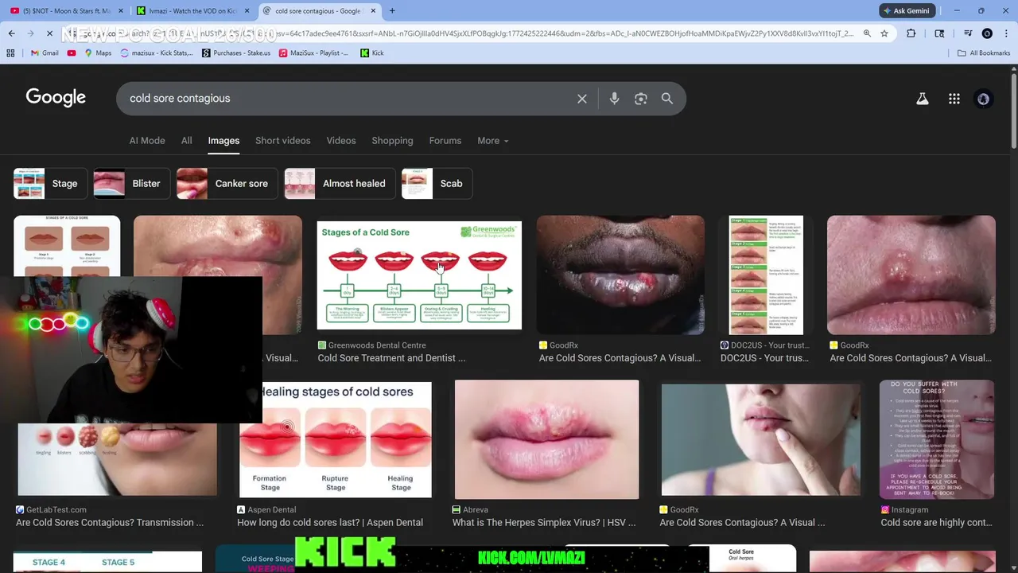Open the Kick bookmark
Screen dimensions: 1018x573
[x=372, y=53]
